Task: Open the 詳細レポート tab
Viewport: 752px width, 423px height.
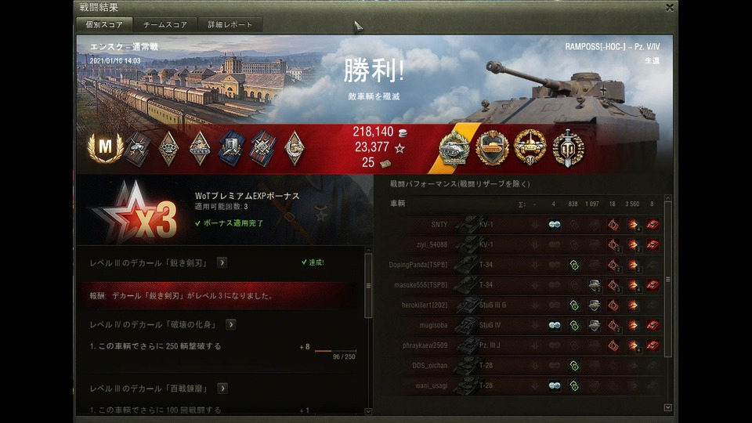Action: click(230, 24)
